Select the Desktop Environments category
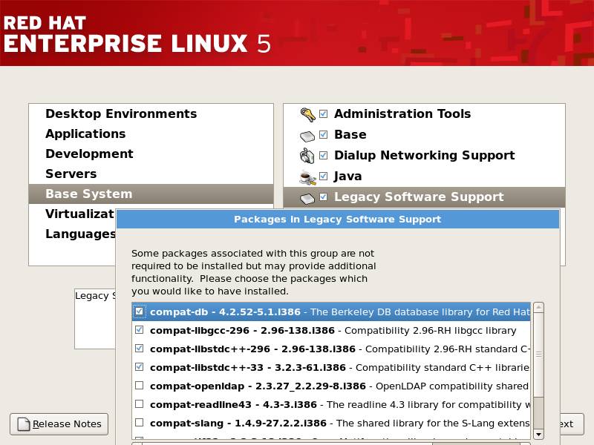 click(151, 114)
